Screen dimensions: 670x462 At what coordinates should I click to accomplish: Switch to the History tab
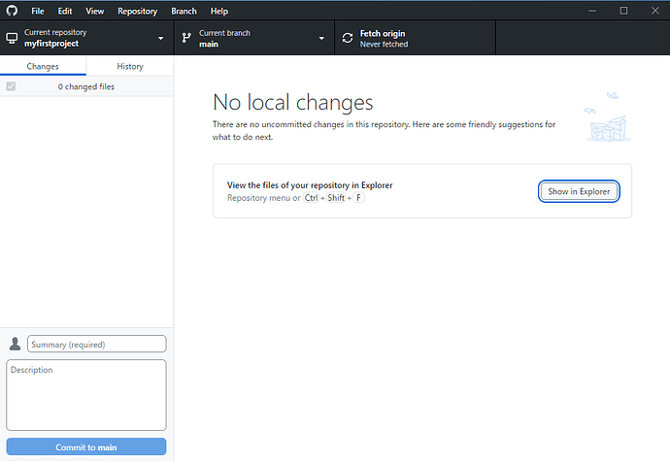(x=130, y=66)
